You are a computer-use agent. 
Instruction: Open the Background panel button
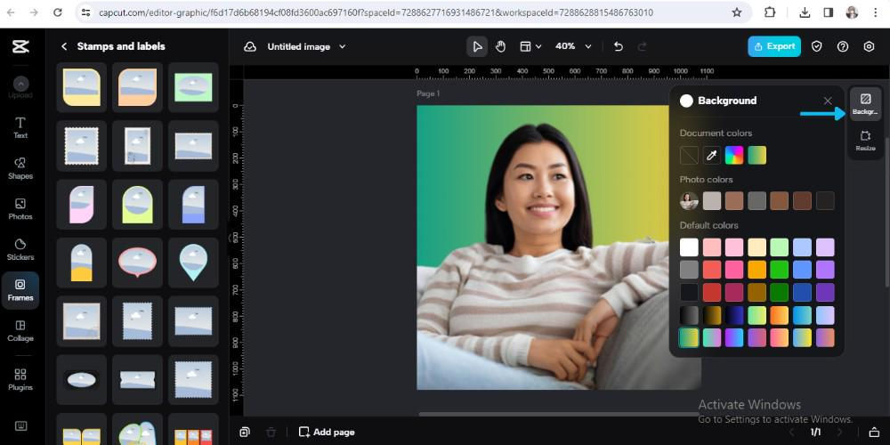pyautogui.click(x=866, y=104)
